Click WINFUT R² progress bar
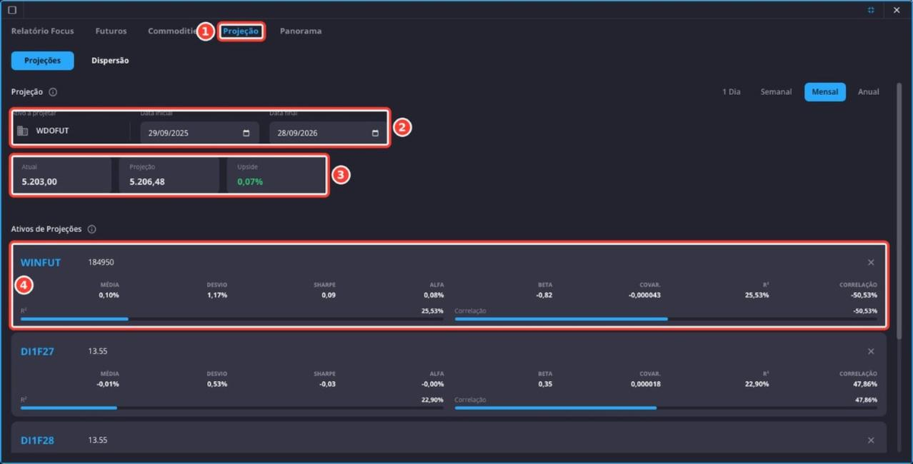This screenshot has width=913, height=464. pos(232,319)
